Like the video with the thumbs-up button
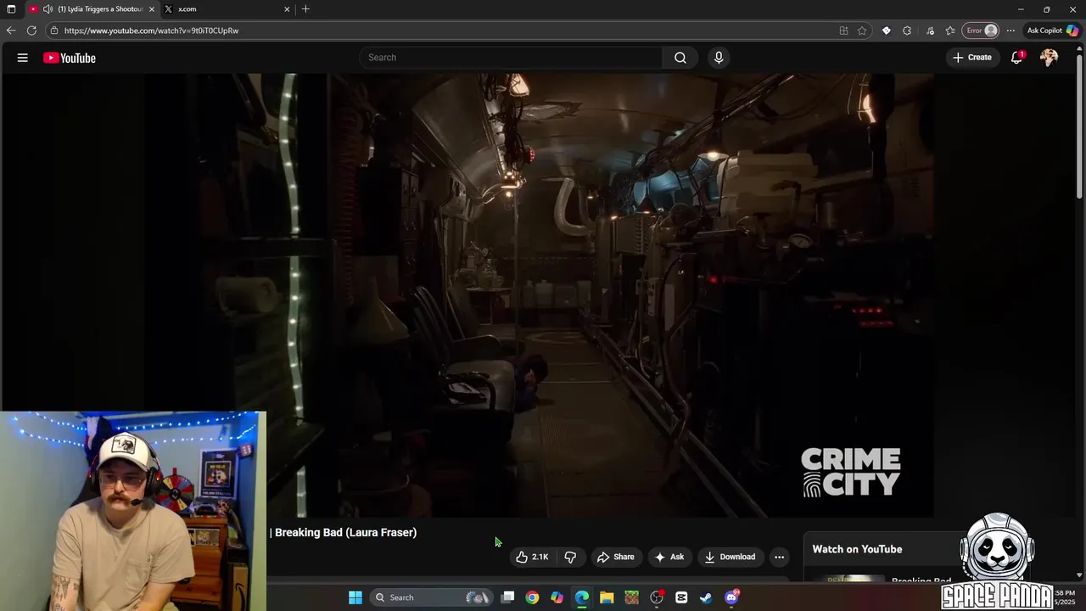Image resolution: width=1086 pixels, height=611 pixels. pos(532,557)
